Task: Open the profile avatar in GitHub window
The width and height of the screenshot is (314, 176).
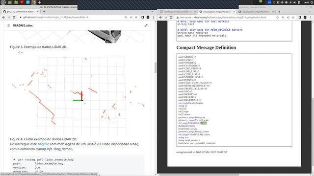Action: (148, 18)
